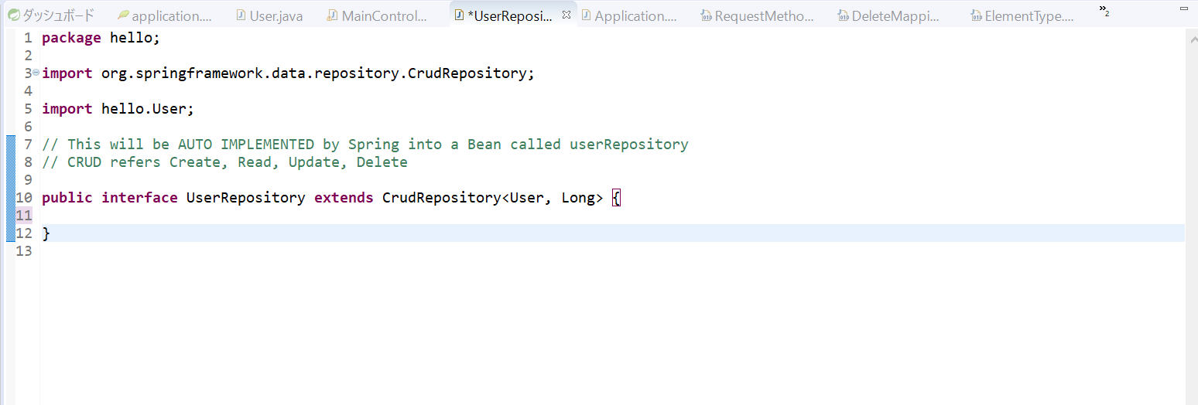Click the Spring leaf icon on the ダッシュボード tab
This screenshot has width=1198, height=405.
(13, 15)
